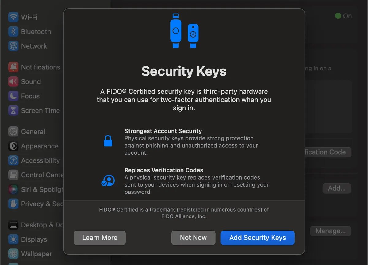Select the Bluetooth icon in sidebar
368x265 pixels.
tap(13, 31)
